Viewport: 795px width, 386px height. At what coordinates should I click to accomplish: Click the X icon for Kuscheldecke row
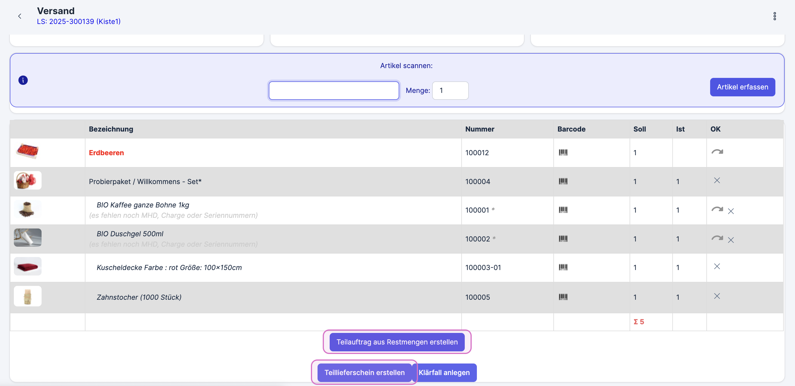tap(716, 266)
